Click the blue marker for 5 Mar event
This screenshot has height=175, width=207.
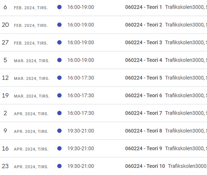(x=59, y=60)
